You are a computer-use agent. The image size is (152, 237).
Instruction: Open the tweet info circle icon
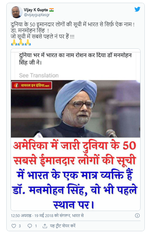(x=137, y=216)
